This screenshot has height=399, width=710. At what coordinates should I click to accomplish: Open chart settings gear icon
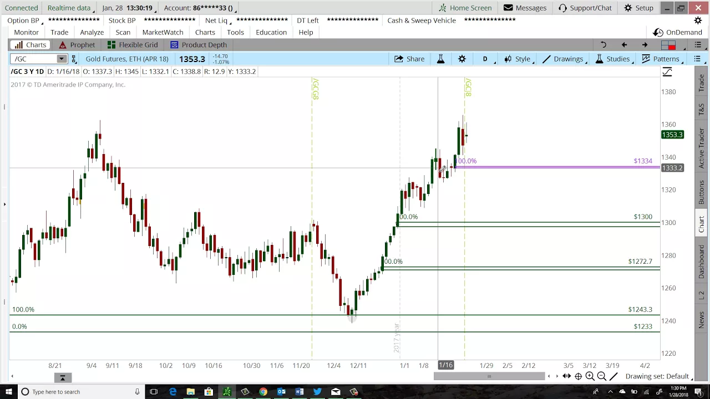[x=462, y=59]
